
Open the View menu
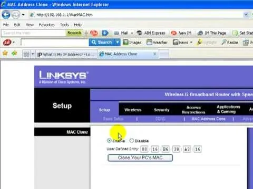(x=30, y=25)
